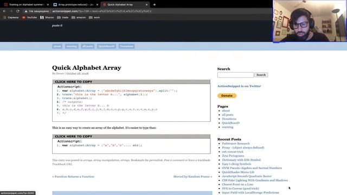The width and height of the screenshot is (347, 195).
Task: Open the about page link in sidebar
Action: pos(226,110)
